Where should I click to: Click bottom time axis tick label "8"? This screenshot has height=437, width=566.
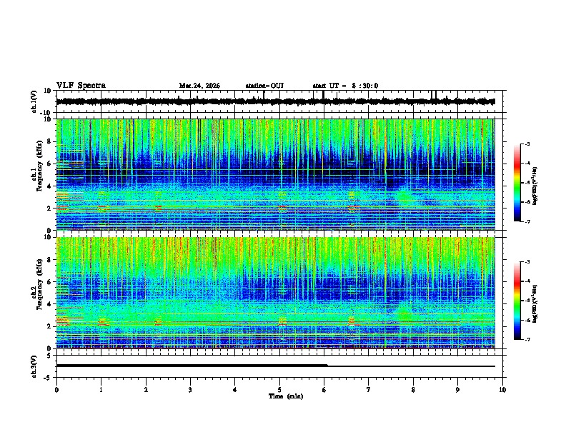413,390
